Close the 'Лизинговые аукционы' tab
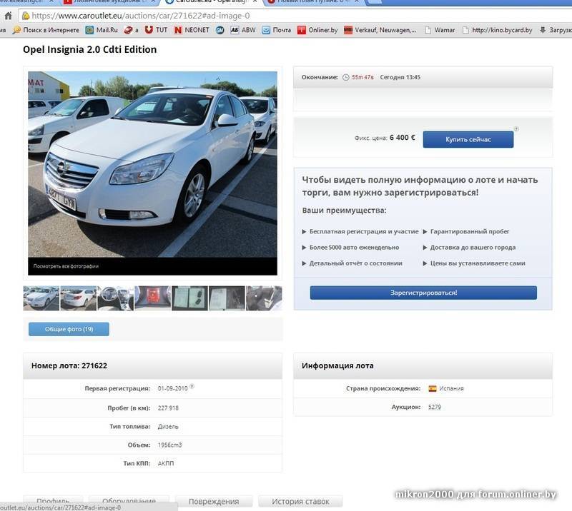Screen dimensions: 572x511 [153, 1]
